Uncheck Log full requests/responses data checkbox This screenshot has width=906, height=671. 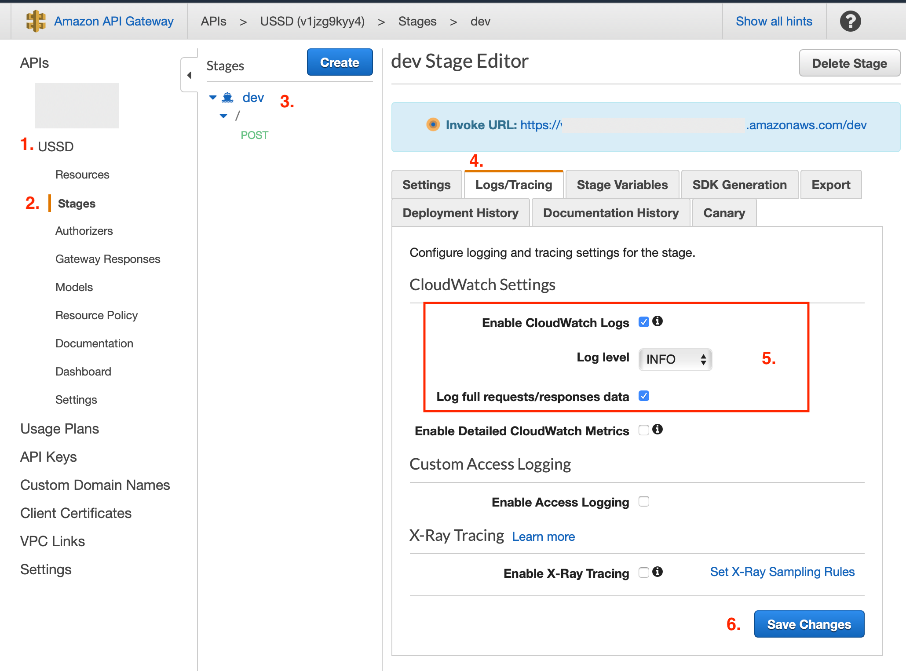pyautogui.click(x=644, y=396)
